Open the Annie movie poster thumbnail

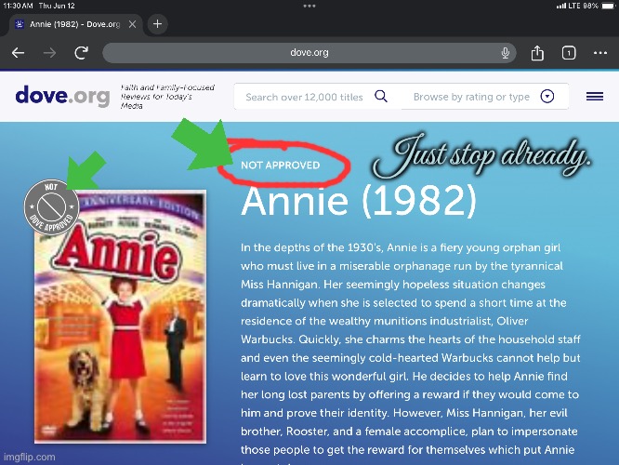[x=121, y=317]
